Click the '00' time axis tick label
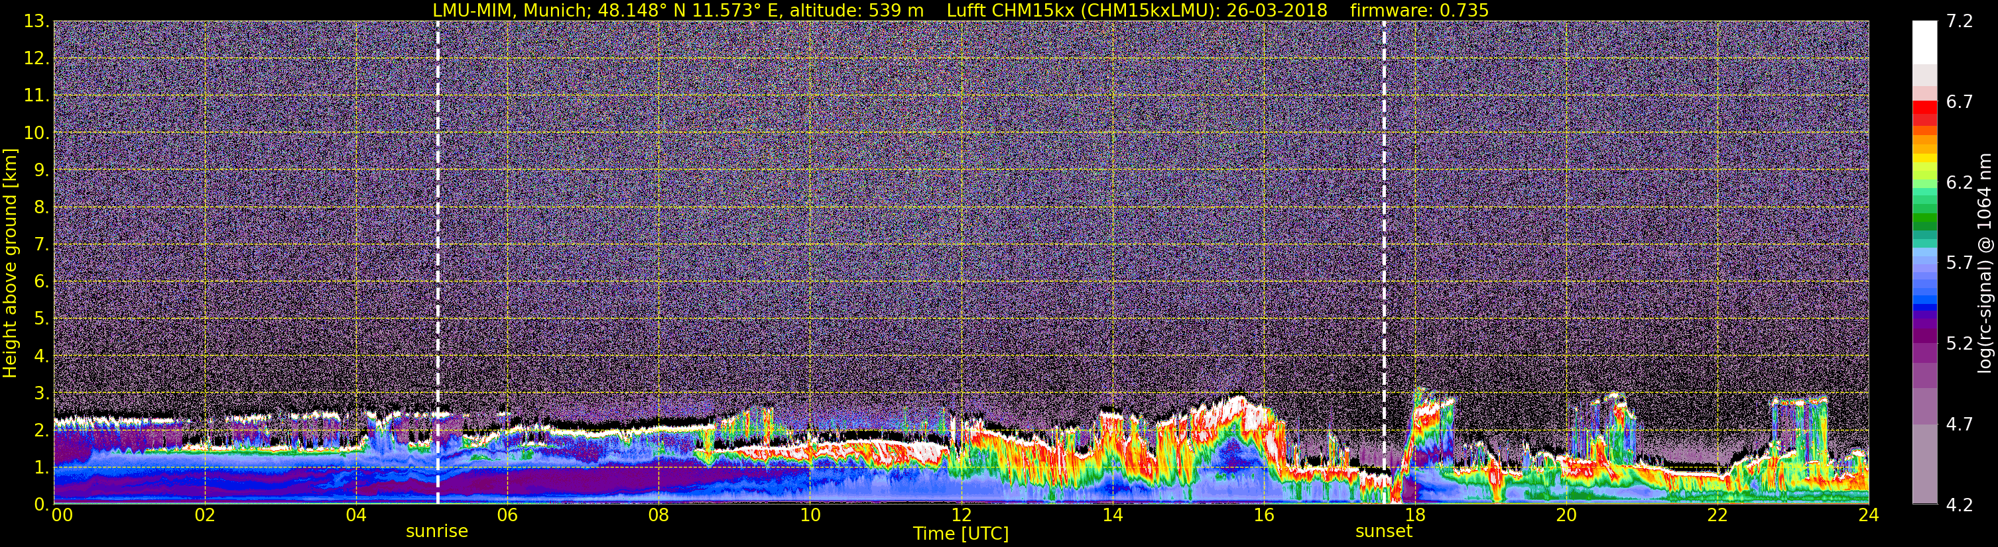The image size is (1998, 547). (x=62, y=516)
